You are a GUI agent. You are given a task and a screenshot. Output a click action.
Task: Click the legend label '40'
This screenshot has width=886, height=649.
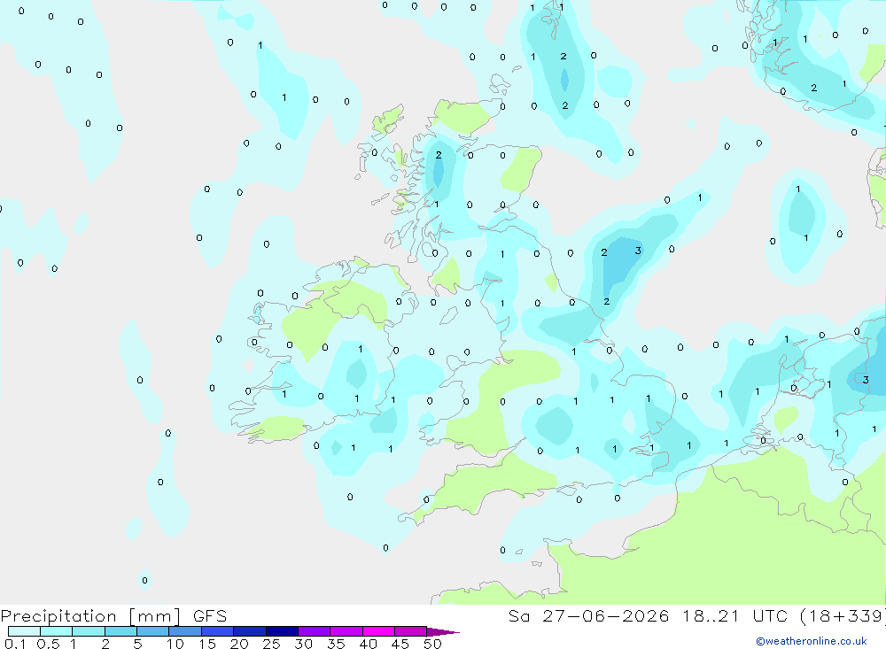tap(368, 644)
